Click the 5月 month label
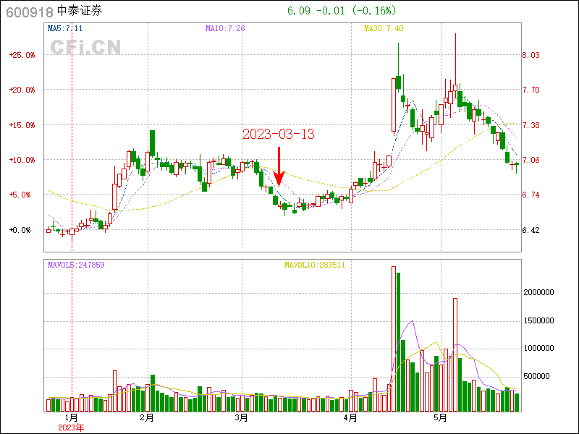The image size is (579, 434). (x=440, y=418)
